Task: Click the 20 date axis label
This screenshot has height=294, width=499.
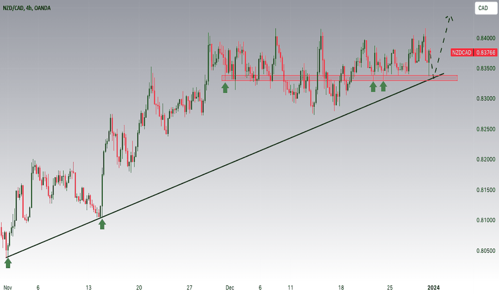Action: 139,288
